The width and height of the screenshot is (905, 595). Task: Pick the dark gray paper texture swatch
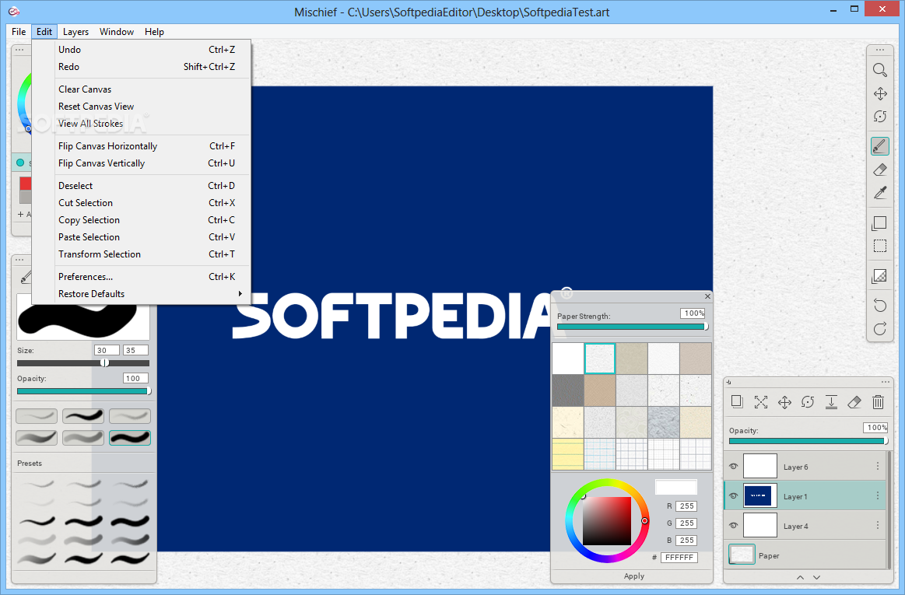(568, 390)
